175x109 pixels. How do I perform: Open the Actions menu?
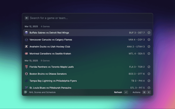[x=136, y=92]
